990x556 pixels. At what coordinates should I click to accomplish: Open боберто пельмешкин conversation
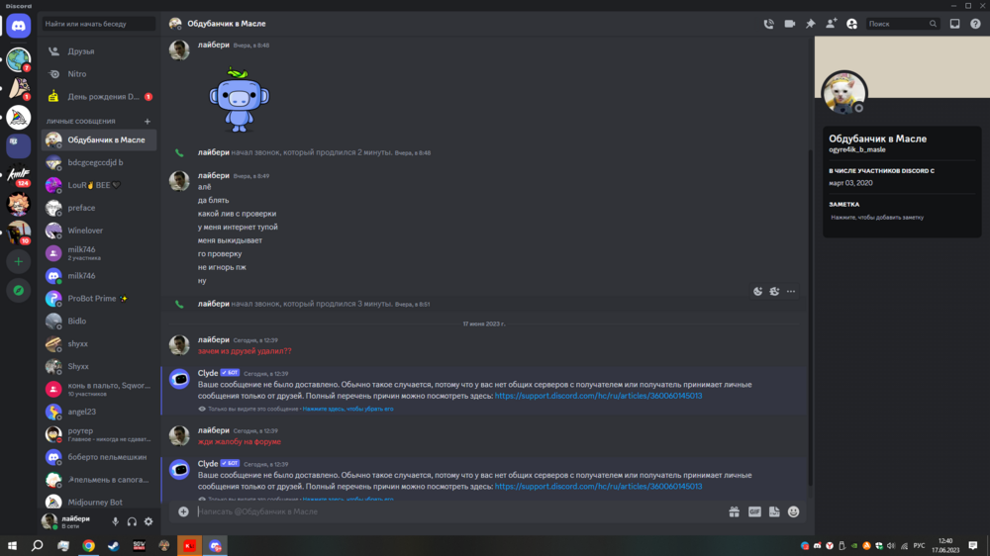[98, 457]
